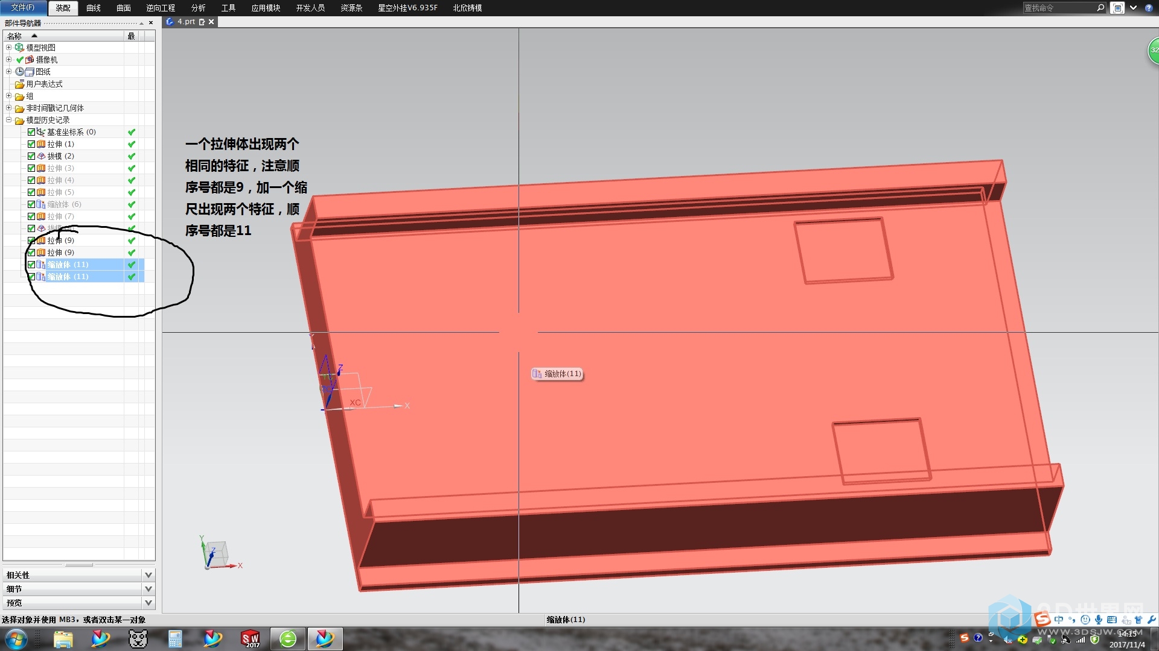Expand the 细节 panel
This screenshot has width=1159, height=651.
coord(79,589)
